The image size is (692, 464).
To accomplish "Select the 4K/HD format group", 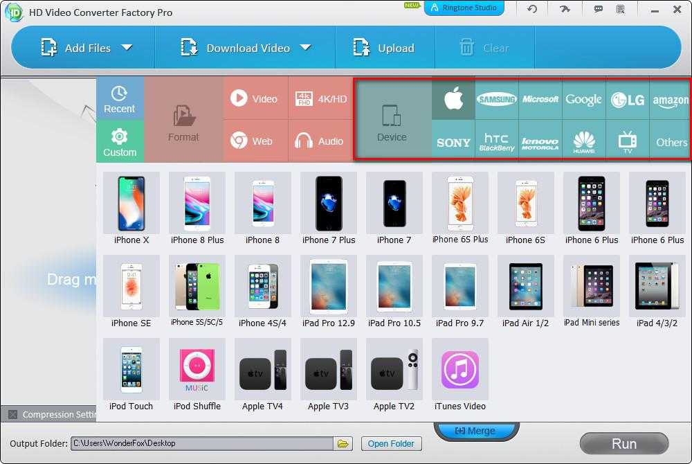I will point(320,98).
